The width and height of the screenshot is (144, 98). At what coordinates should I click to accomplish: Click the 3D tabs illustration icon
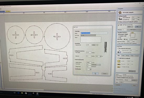(119, 67)
